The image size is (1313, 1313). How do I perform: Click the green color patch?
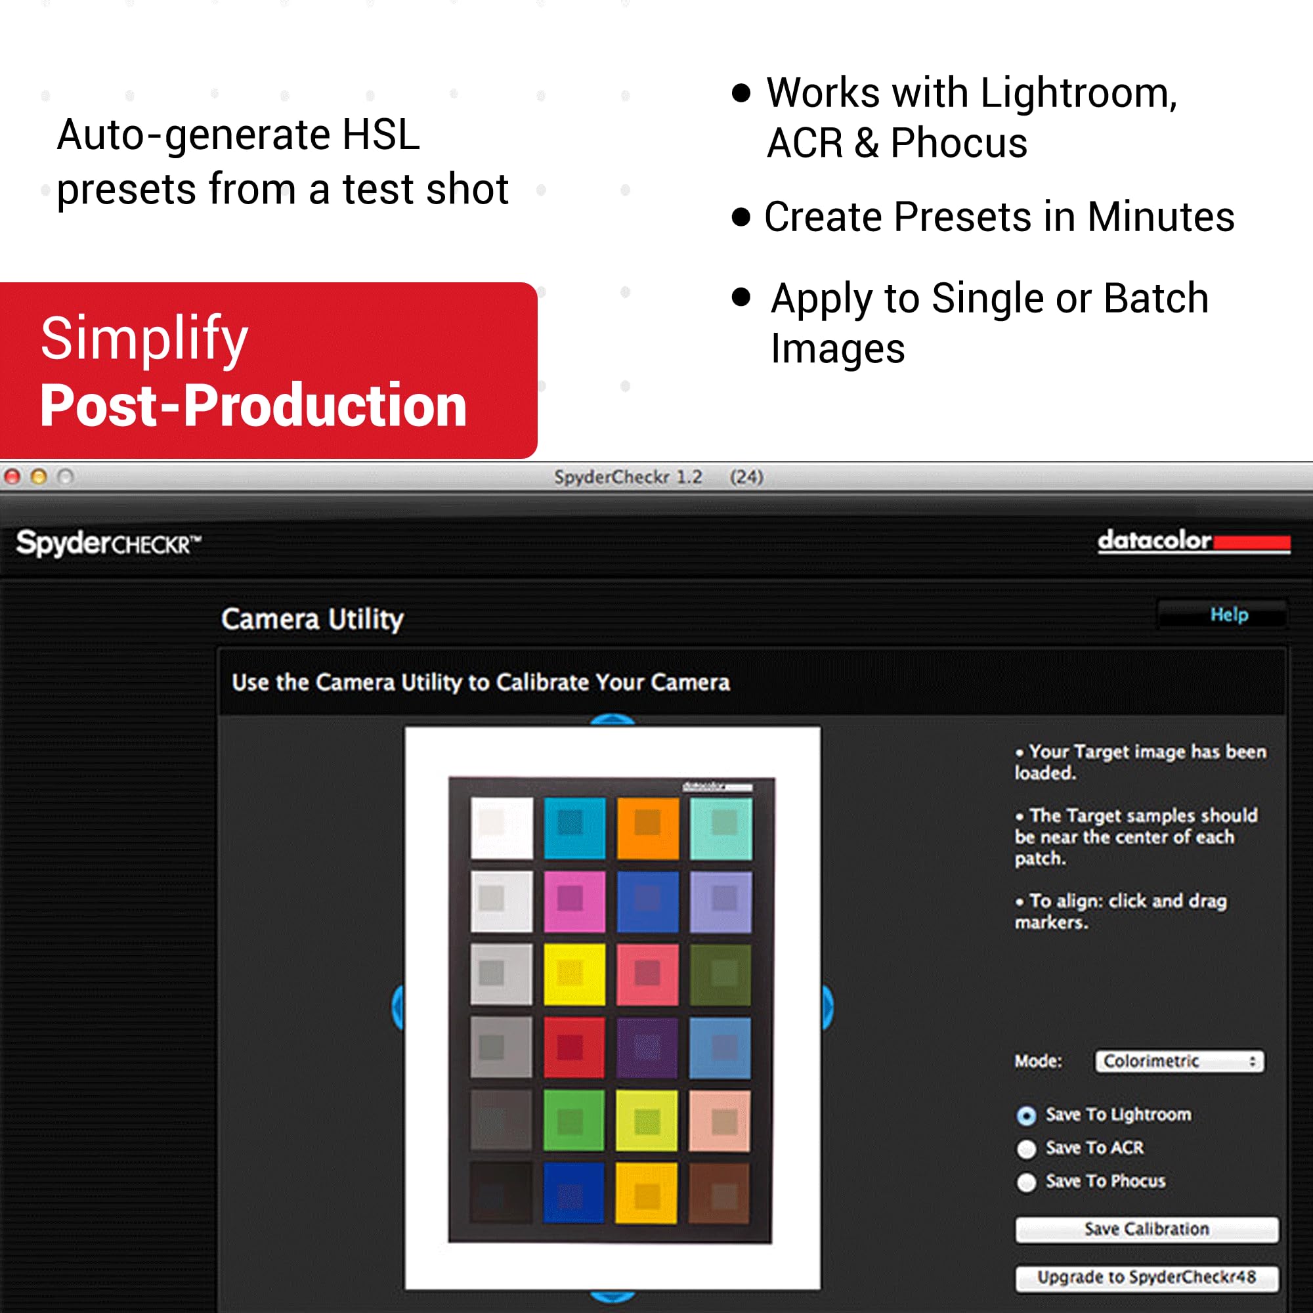tap(574, 1121)
